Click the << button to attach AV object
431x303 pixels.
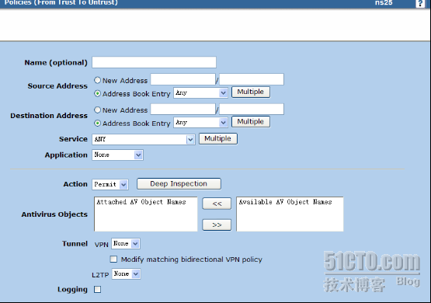pos(217,204)
